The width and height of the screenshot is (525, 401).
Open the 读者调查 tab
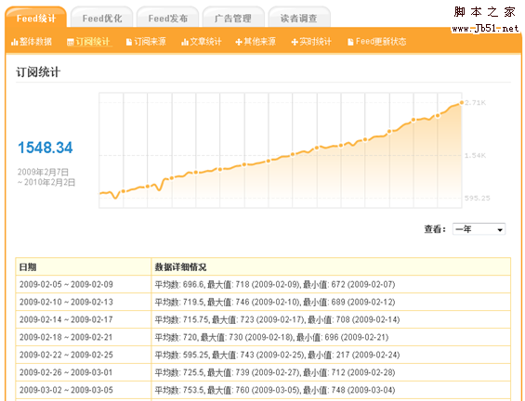[299, 18]
